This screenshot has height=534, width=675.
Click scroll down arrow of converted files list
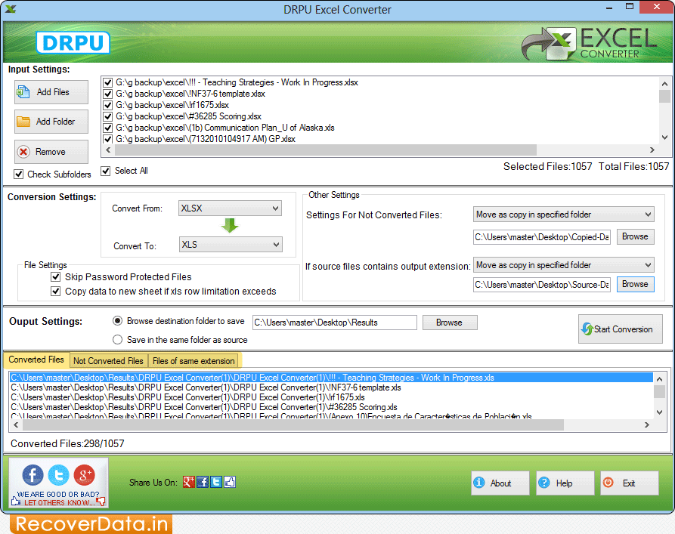pos(659,412)
